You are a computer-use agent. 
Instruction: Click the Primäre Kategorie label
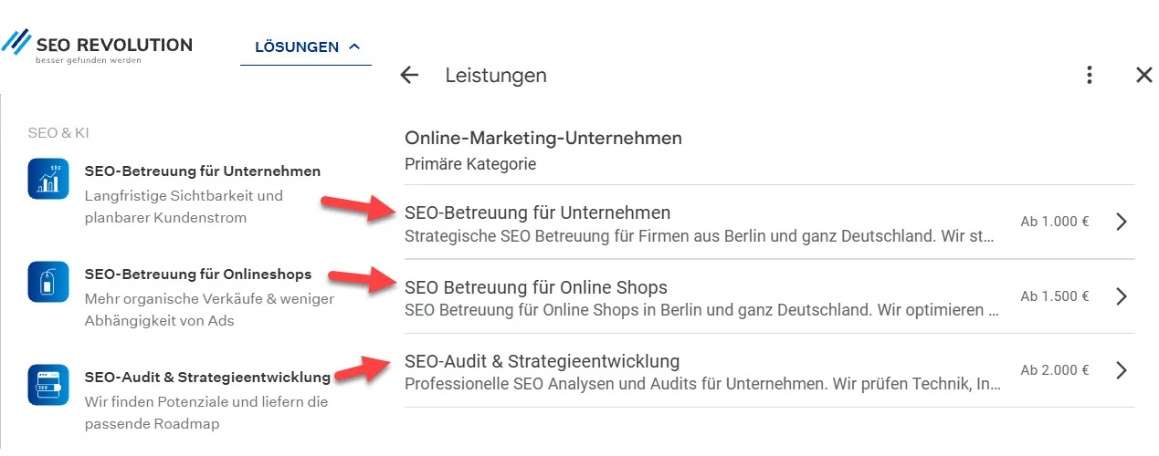pyautogui.click(x=470, y=165)
